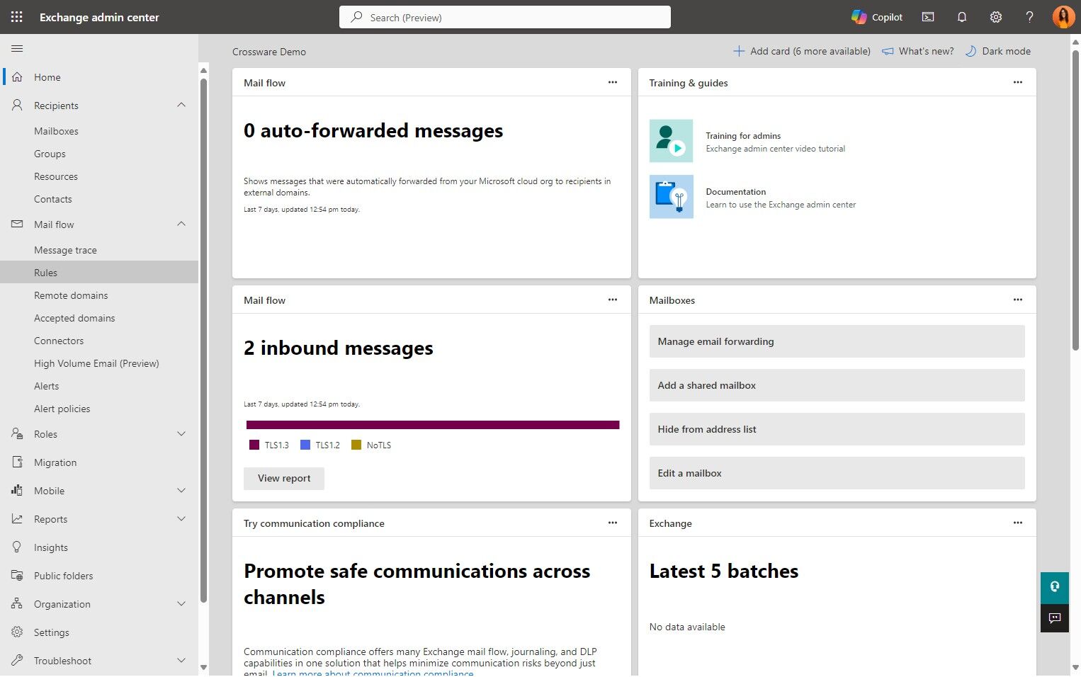Image resolution: width=1081 pixels, height=677 pixels.
Task: Open more options on inbound messages card
Action: 613,300
